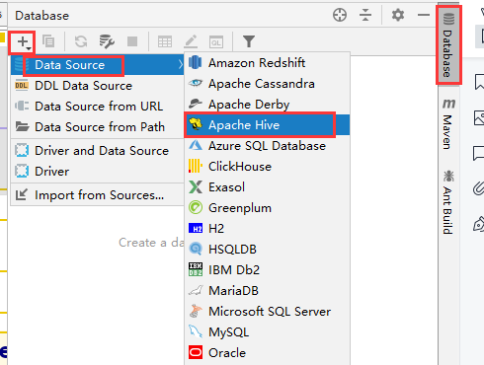Click Import from Sources... option

coord(98,195)
